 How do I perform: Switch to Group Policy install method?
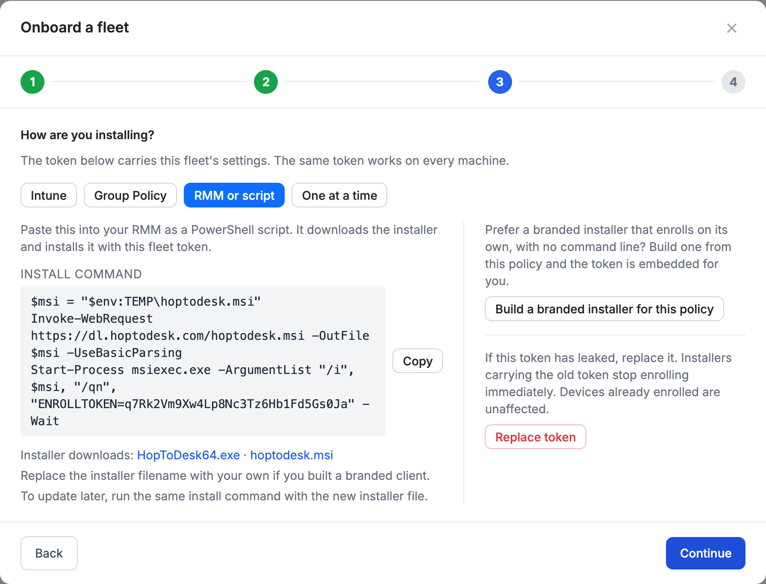pyautogui.click(x=130, y=195)
